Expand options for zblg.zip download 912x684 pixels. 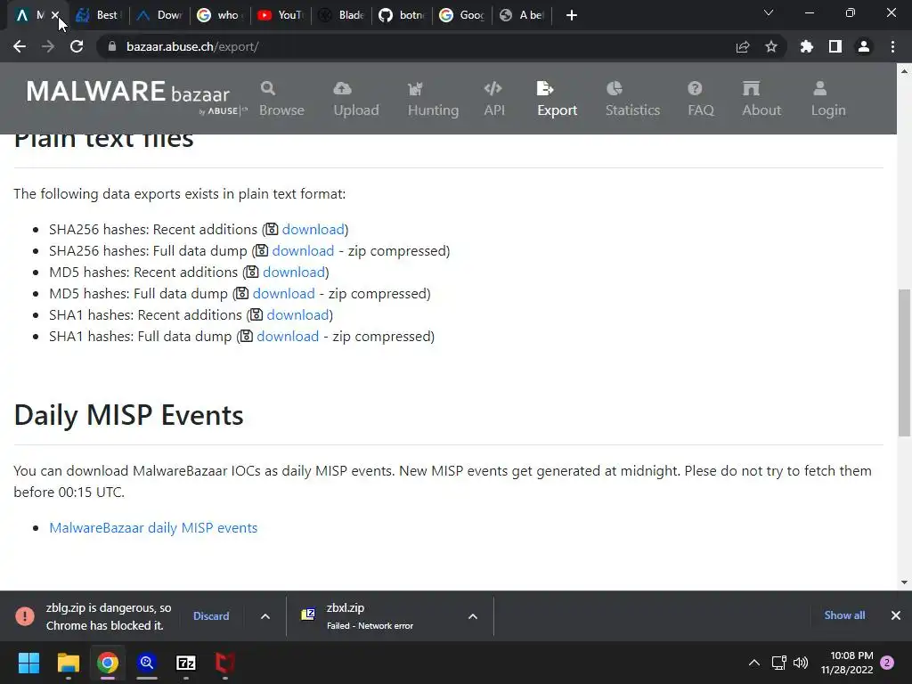[265, 616]
